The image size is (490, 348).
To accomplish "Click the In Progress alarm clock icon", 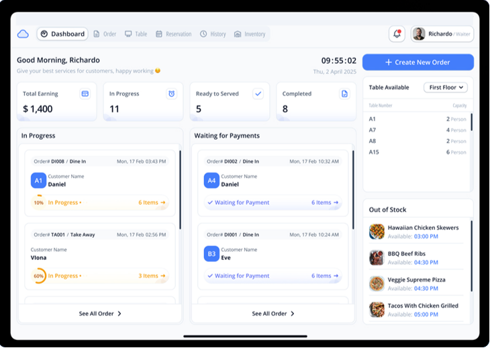I will point(171,93).
